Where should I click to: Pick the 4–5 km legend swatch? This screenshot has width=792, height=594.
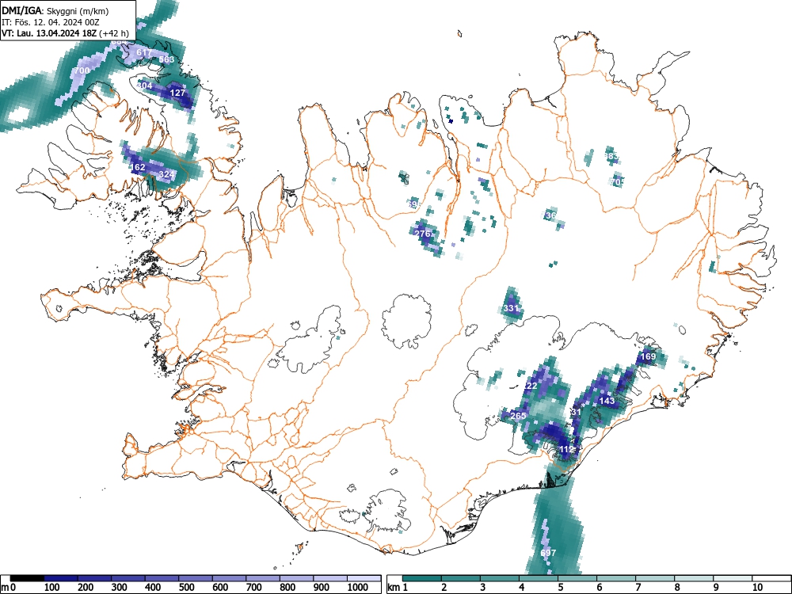point(539,578)
